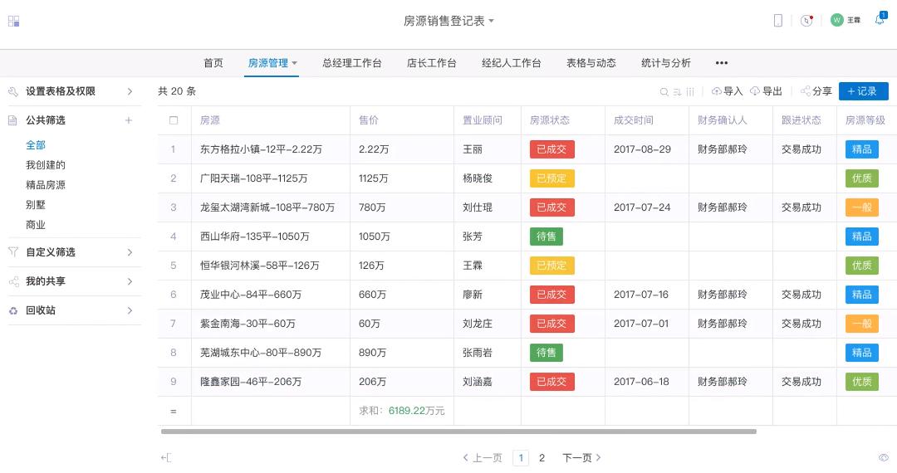The width and height of the screenshot is (897, 473).
Task: Open the notification bell
Action: [880, 19]
